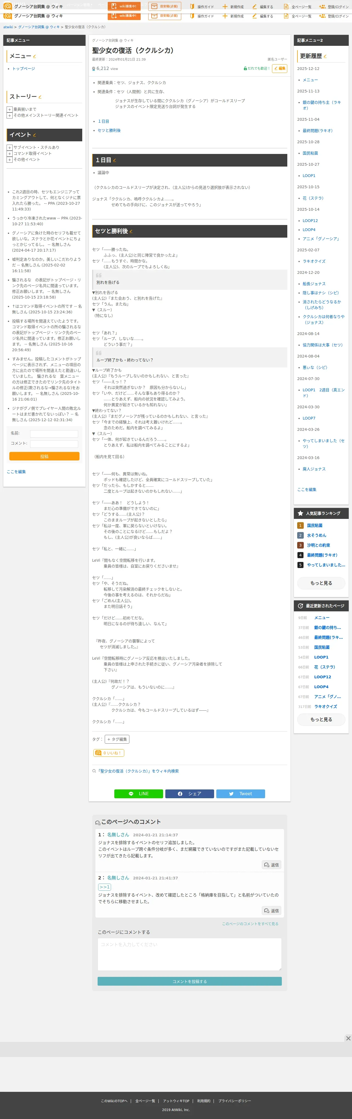Jump to 1日目 in the contents list
This screenshot has height=1119, width=352.
(103, 122)
